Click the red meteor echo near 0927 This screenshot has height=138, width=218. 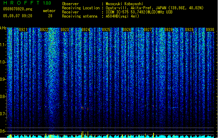[x=153, y=106]
